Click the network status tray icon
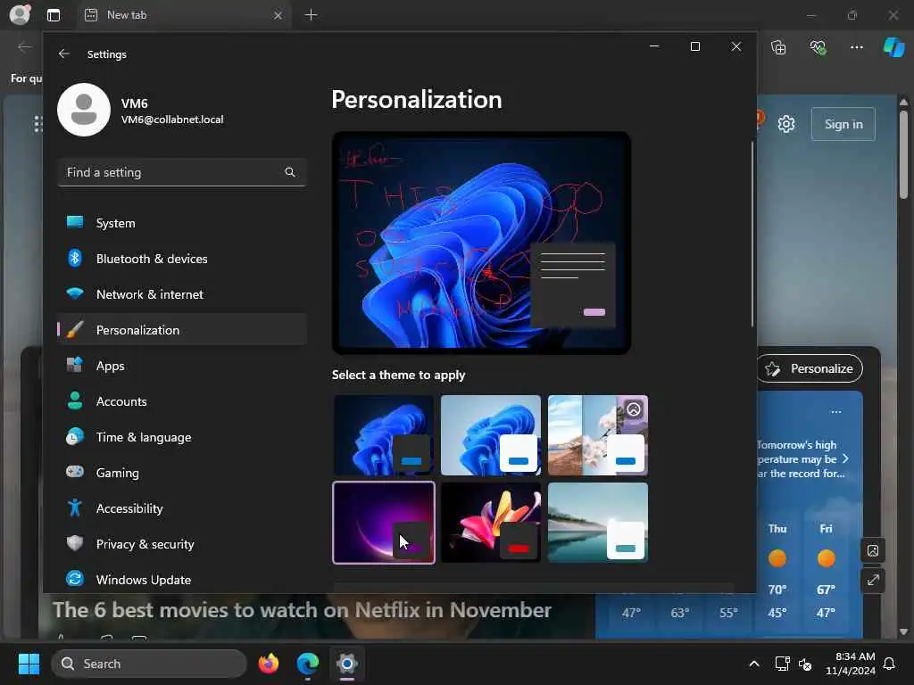The width and height of the screenshot is (914, 685). (782, 664)
